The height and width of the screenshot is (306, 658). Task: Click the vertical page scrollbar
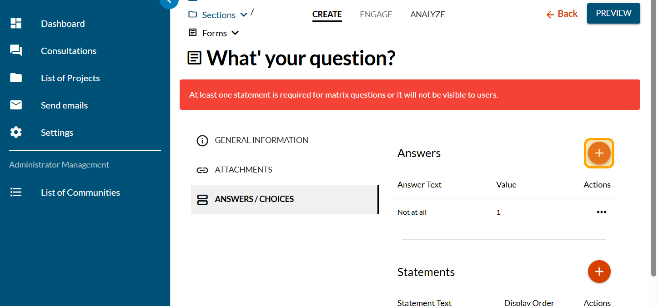[x=653, y=136]
